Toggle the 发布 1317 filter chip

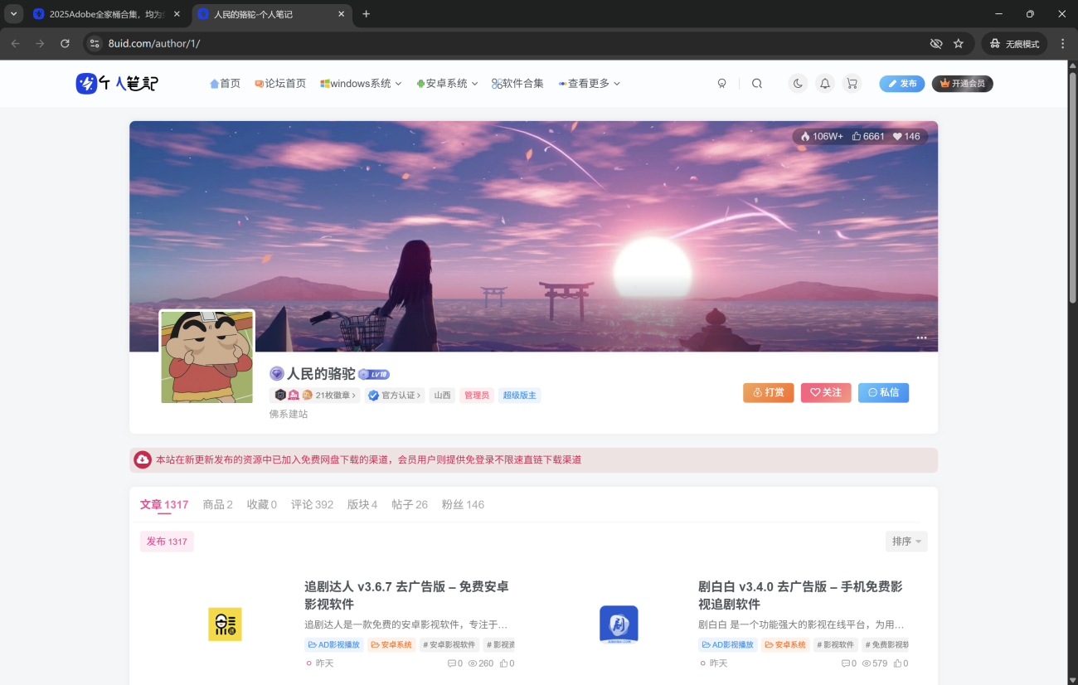[166, 541]
